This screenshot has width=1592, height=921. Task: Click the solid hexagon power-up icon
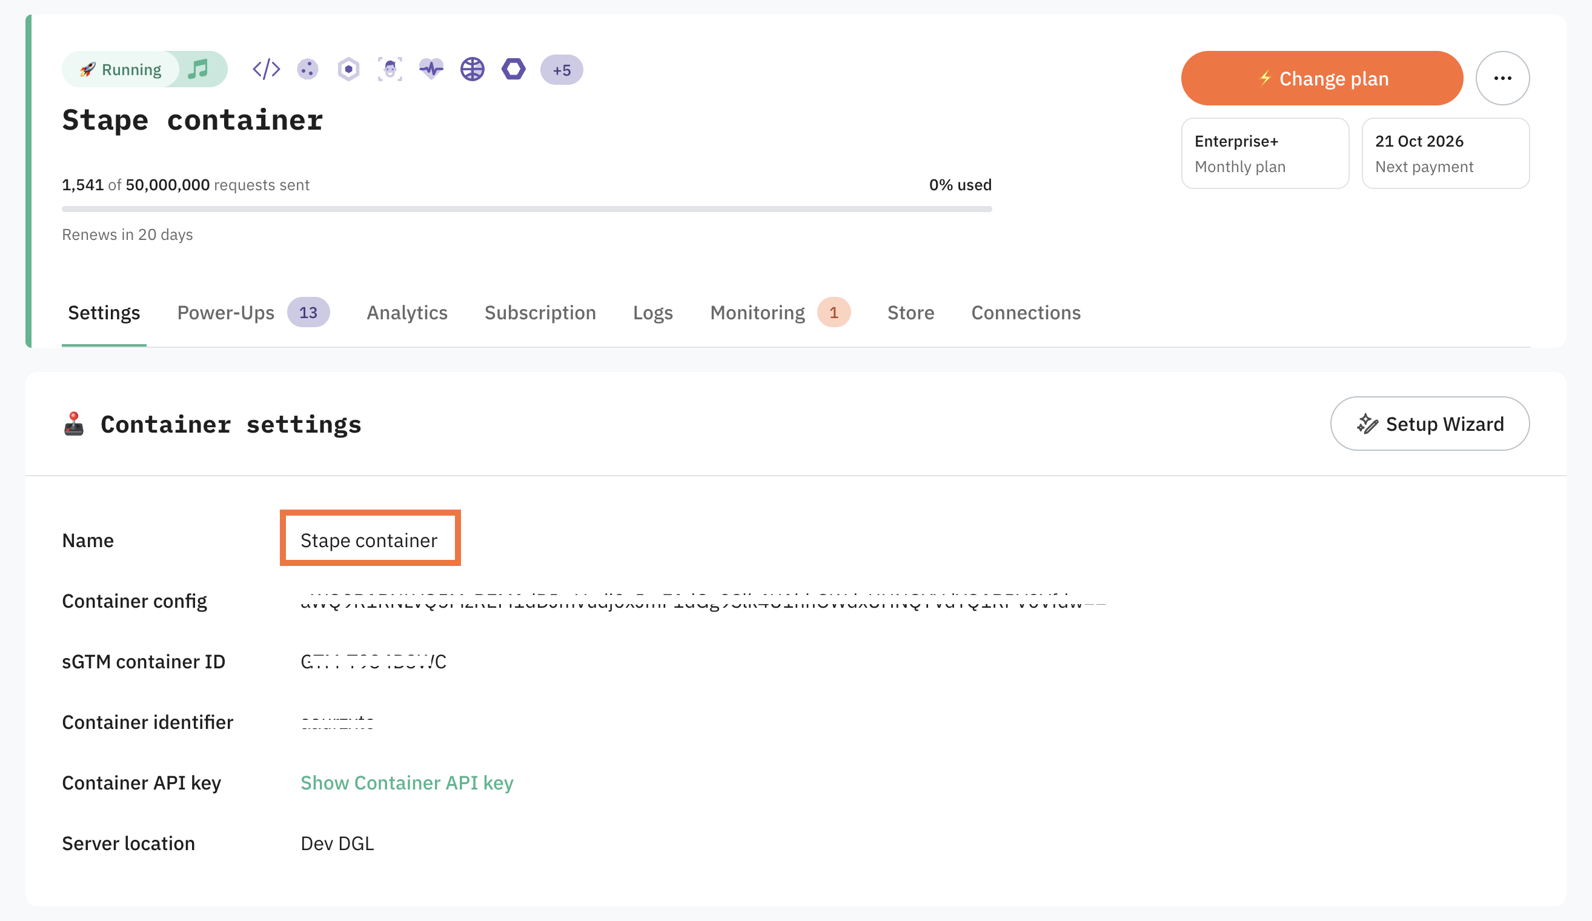coord(514,69)
